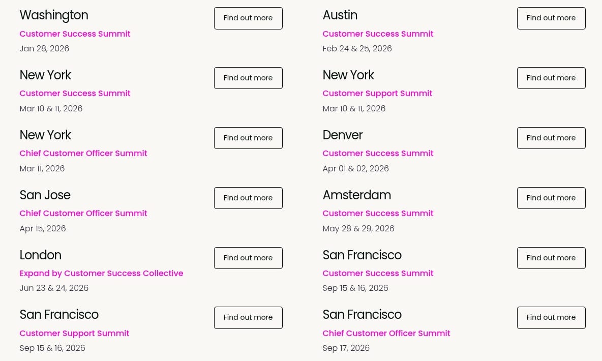Screen dimensions: 602x361
Task: Click Find out more for Washington summit
Action: coord(248,18)
